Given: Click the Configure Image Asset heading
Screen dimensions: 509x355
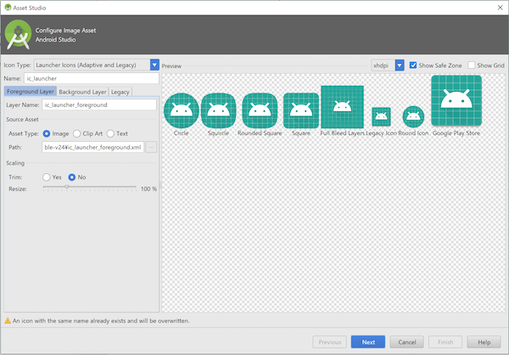Looking at the screenshot, I should [65, 31].
